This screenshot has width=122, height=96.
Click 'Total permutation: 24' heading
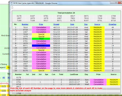[x=66, y=13]
